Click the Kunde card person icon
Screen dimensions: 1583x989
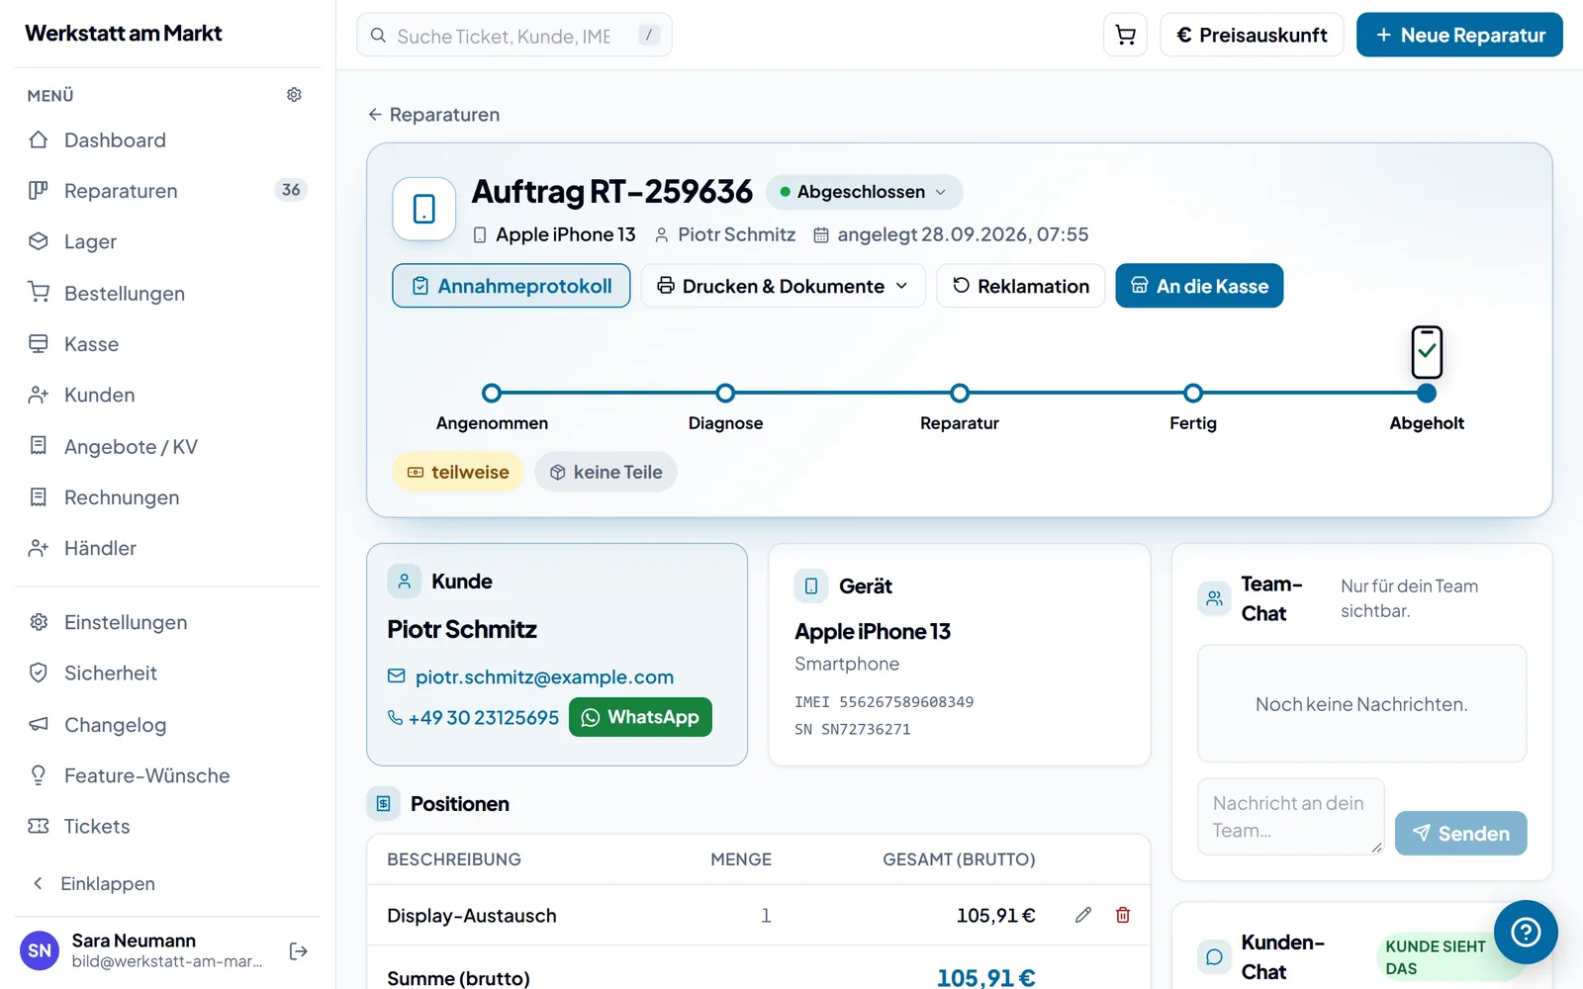tap(404, 582)
